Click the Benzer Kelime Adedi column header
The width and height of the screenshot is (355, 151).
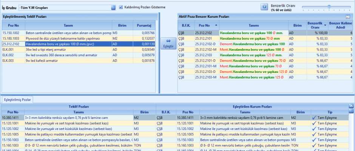(x=340, y=25)
